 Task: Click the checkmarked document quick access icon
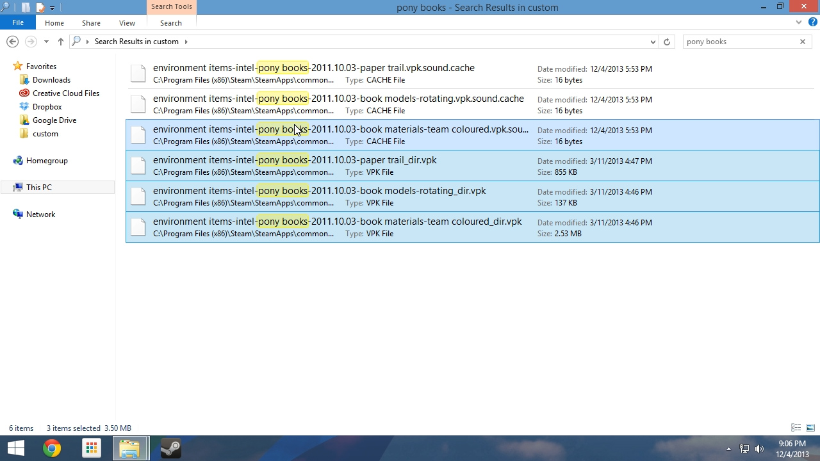tap(40, 8)
